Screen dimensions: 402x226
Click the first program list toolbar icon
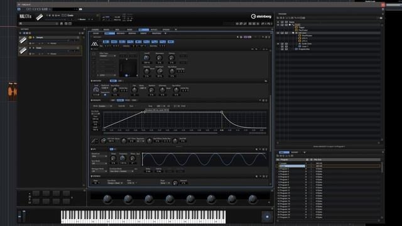278,156
